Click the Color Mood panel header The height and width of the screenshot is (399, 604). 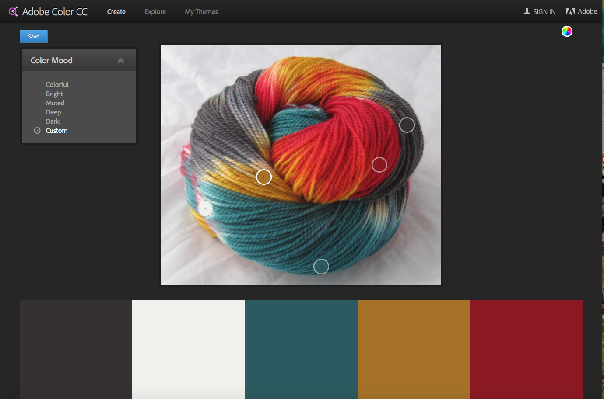[x=79, y=60]
